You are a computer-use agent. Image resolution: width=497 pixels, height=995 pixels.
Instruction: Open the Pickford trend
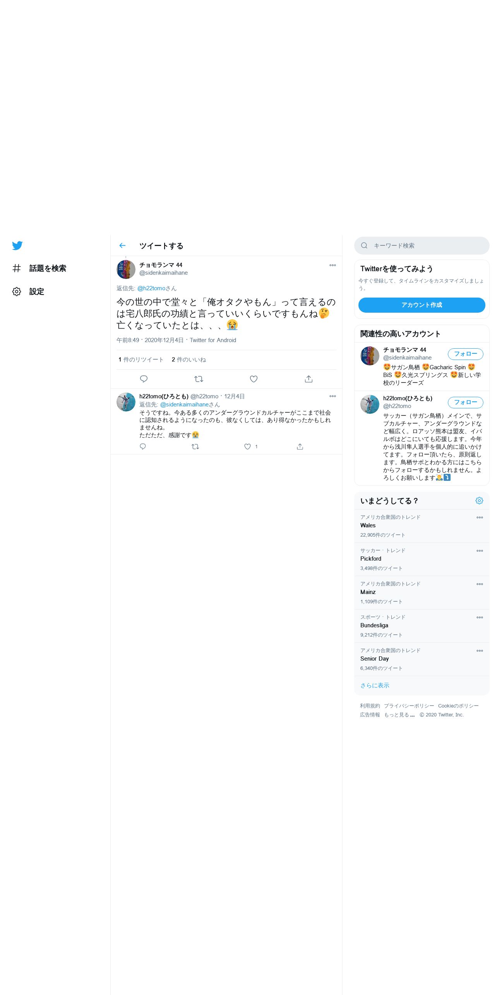[422, 559]
